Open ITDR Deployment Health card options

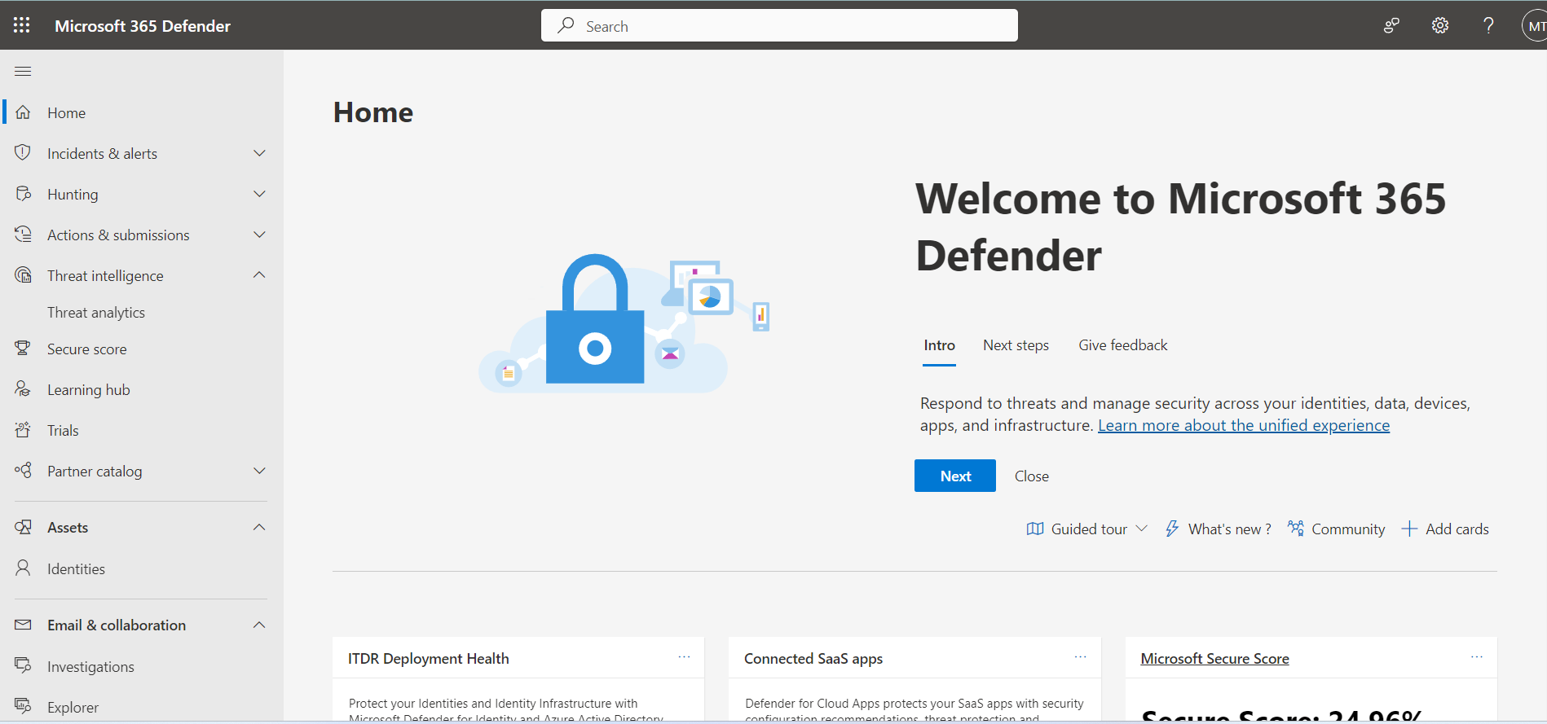click(x=684, y=656)
